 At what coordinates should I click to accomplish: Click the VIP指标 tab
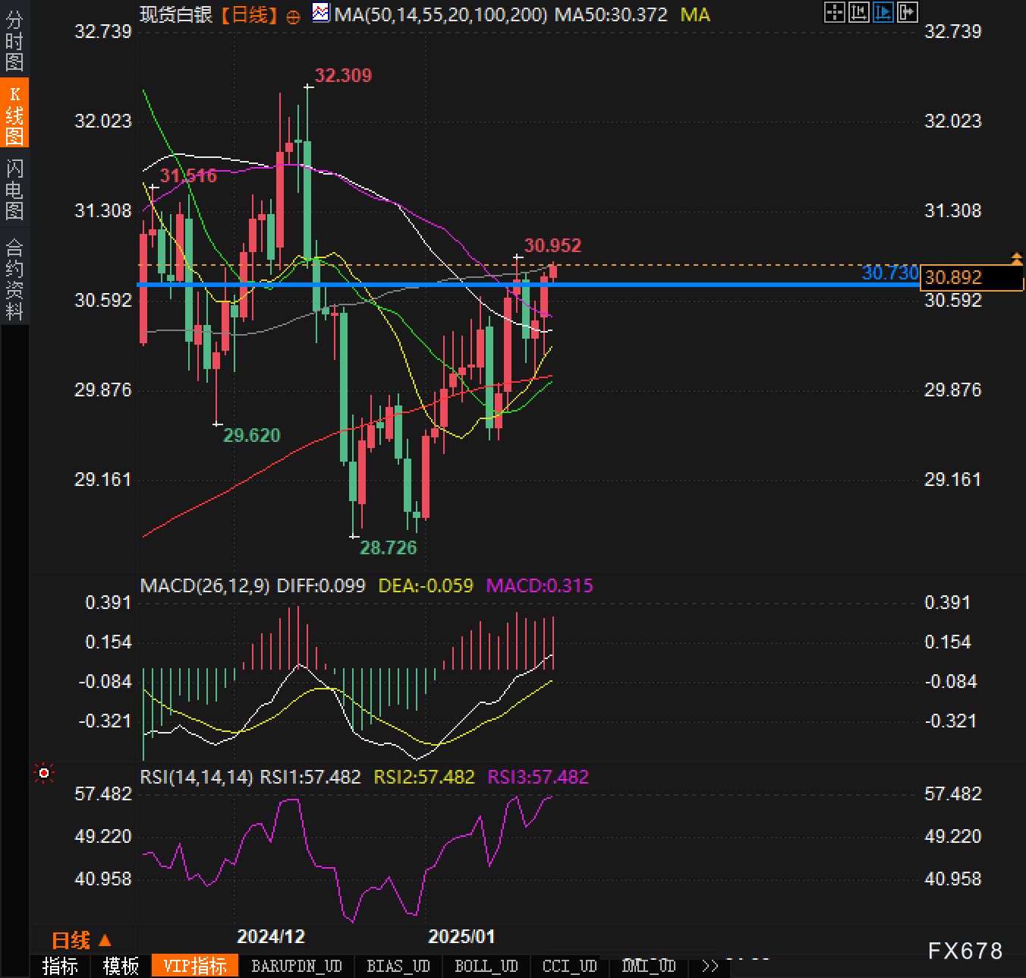(x=195, y=966)
